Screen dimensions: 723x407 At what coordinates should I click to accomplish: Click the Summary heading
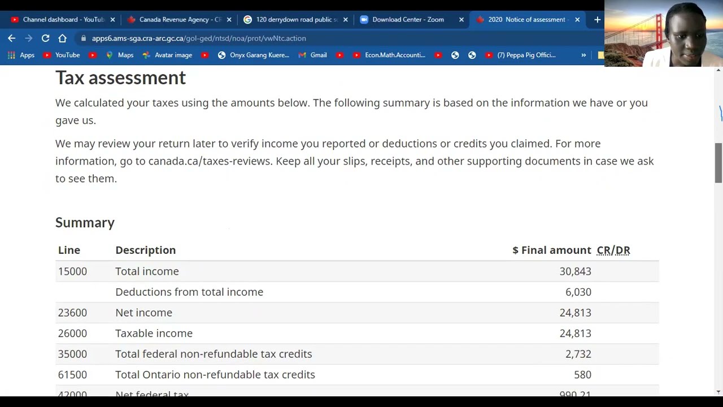[85, 223]
